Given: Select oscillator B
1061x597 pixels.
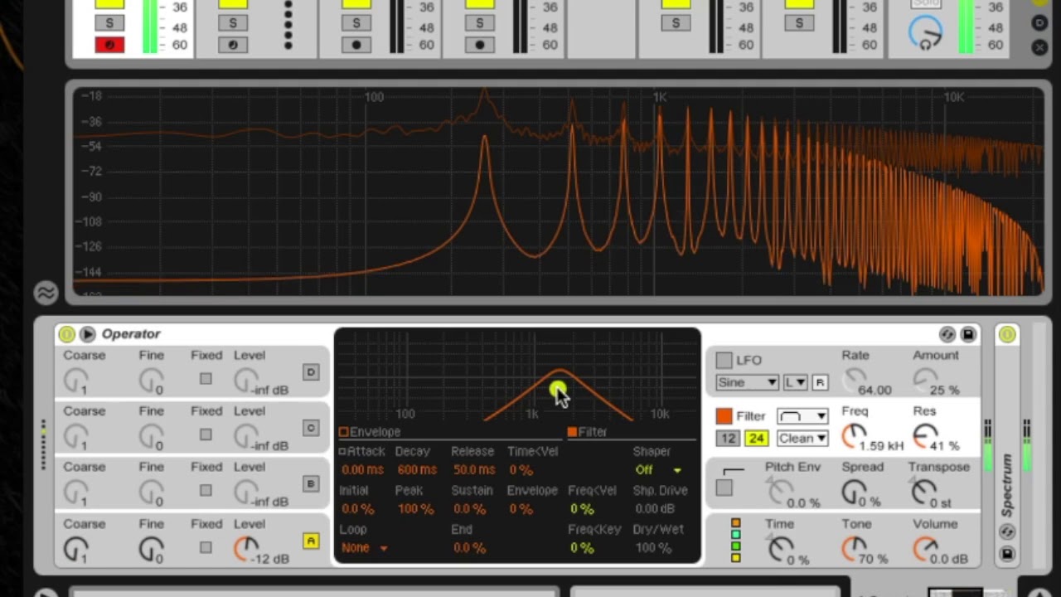Looking at the screenshot, I should coord(311,484).
